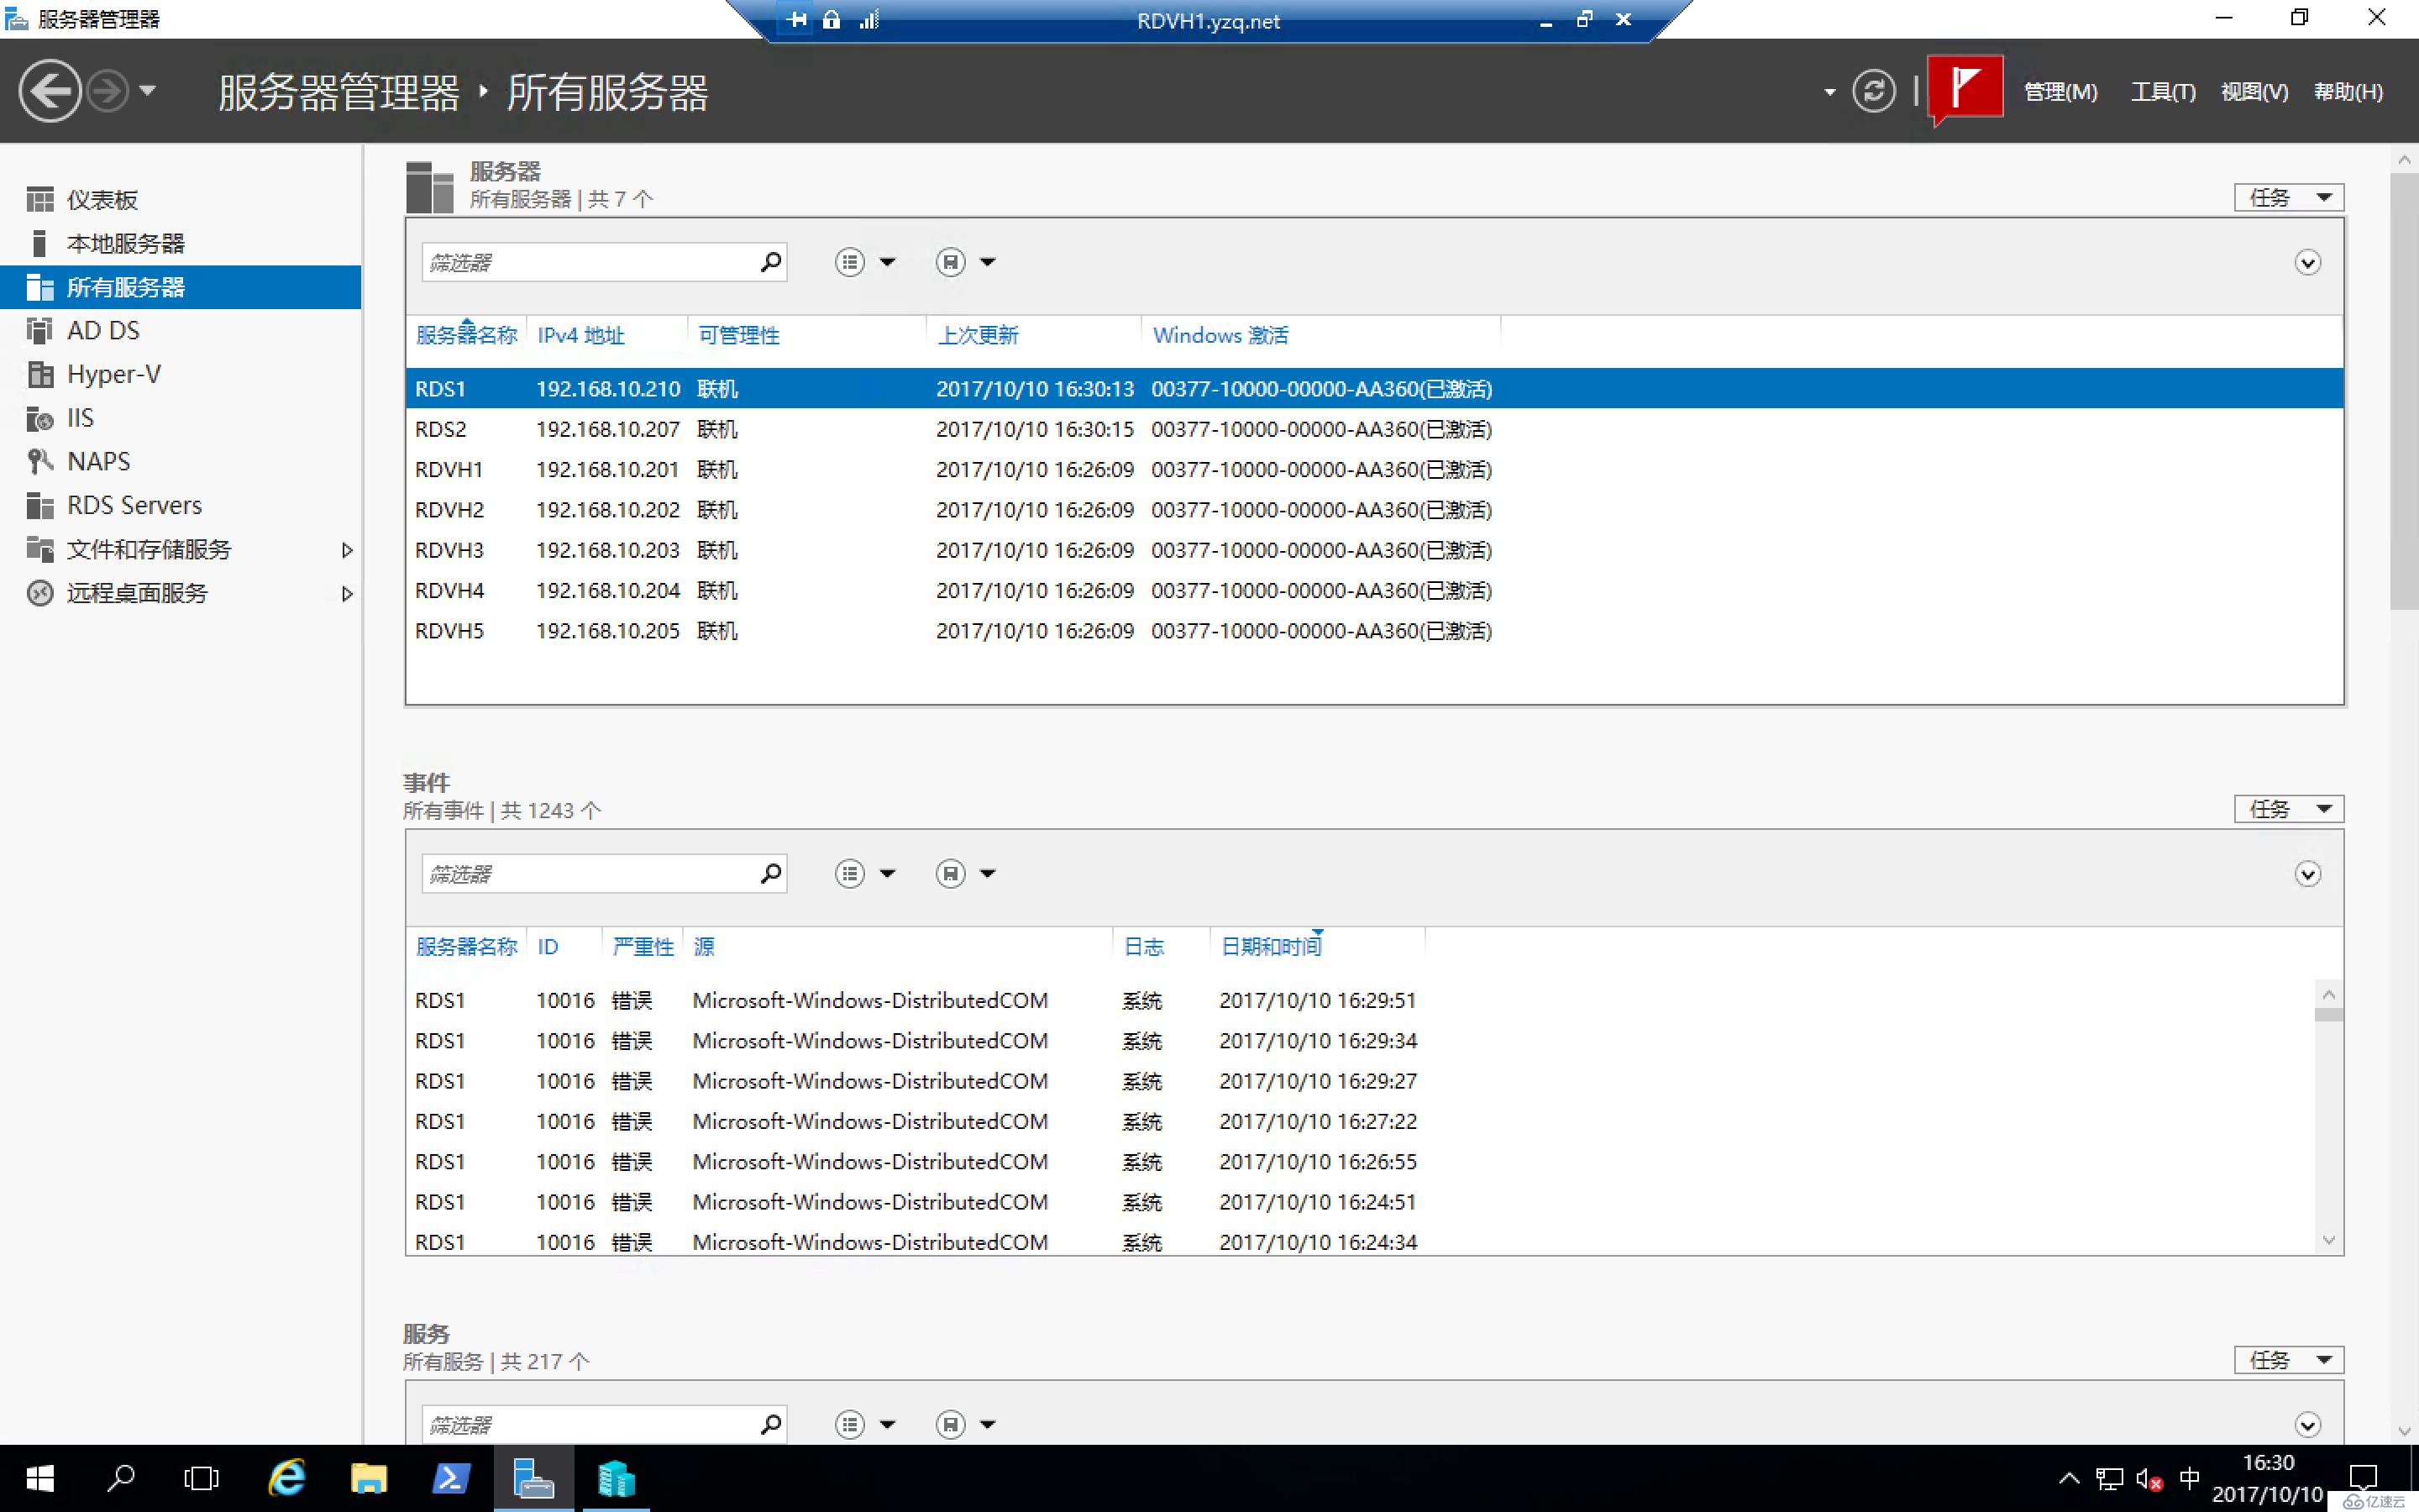Click the 文件和存储服务 sidebar icon

pyautogui.click(x=40, y=549)
